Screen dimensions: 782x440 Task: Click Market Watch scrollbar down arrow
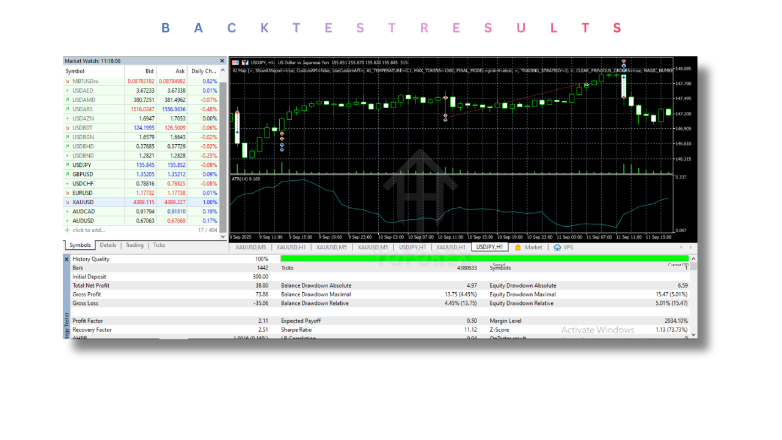pos(222,237)
